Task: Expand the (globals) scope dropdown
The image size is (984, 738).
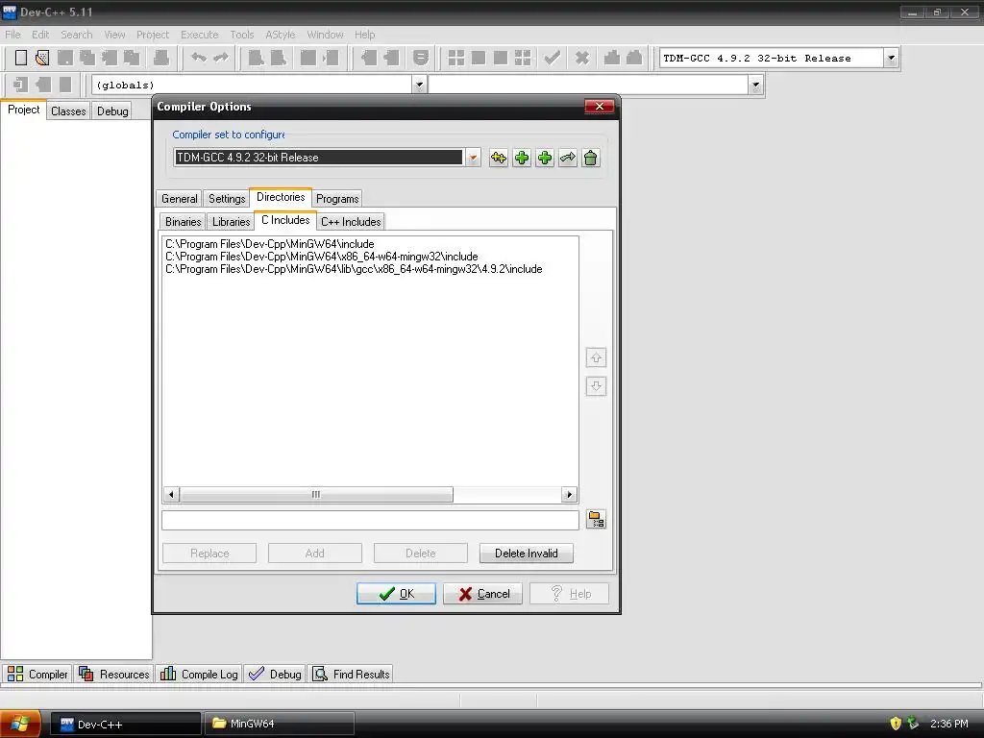Action: click(x=419, y=85)
